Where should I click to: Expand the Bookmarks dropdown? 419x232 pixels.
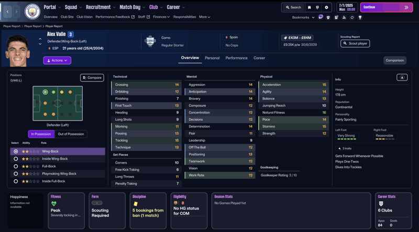[303, 17]
